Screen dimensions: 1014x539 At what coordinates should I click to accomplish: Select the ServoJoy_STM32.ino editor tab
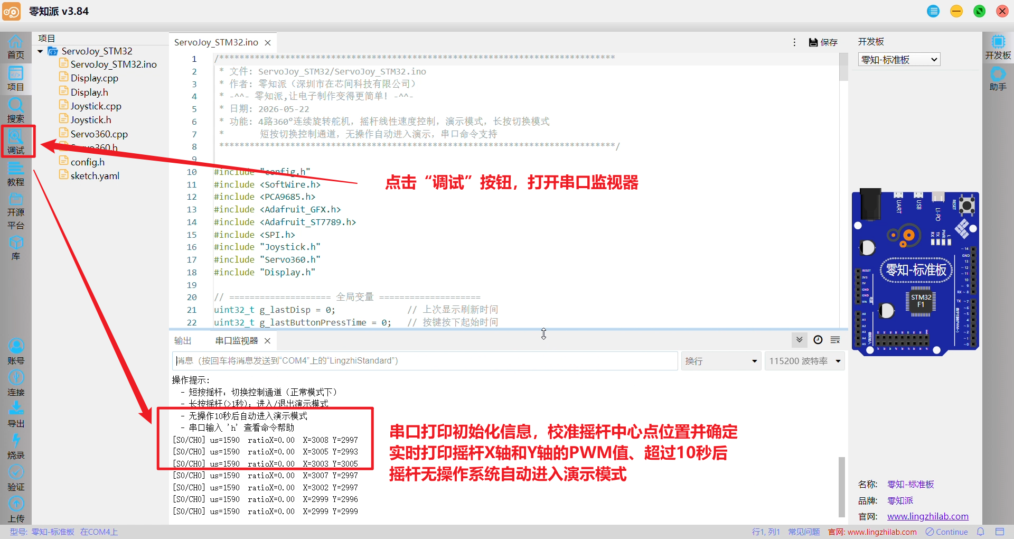(216, 42)
